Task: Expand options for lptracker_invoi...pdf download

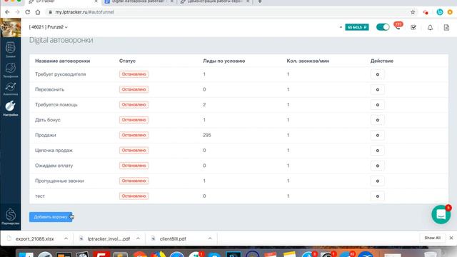Action: [138, 238]
